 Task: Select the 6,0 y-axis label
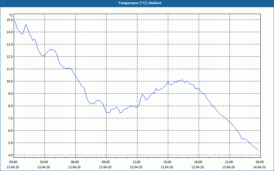pyautogui.click(x=10, y=131)
